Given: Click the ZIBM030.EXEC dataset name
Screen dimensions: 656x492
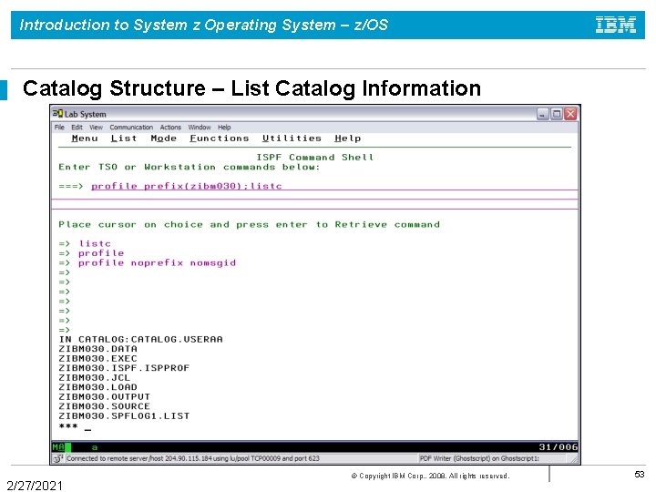Looking at the screenshot, I should pyautogui.click(x=97, y=359).
